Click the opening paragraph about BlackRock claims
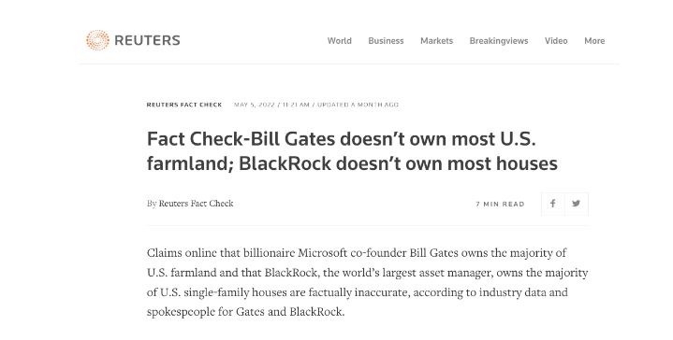The width and height of the screenshot is (673, 340). click(x=368, y=282)
